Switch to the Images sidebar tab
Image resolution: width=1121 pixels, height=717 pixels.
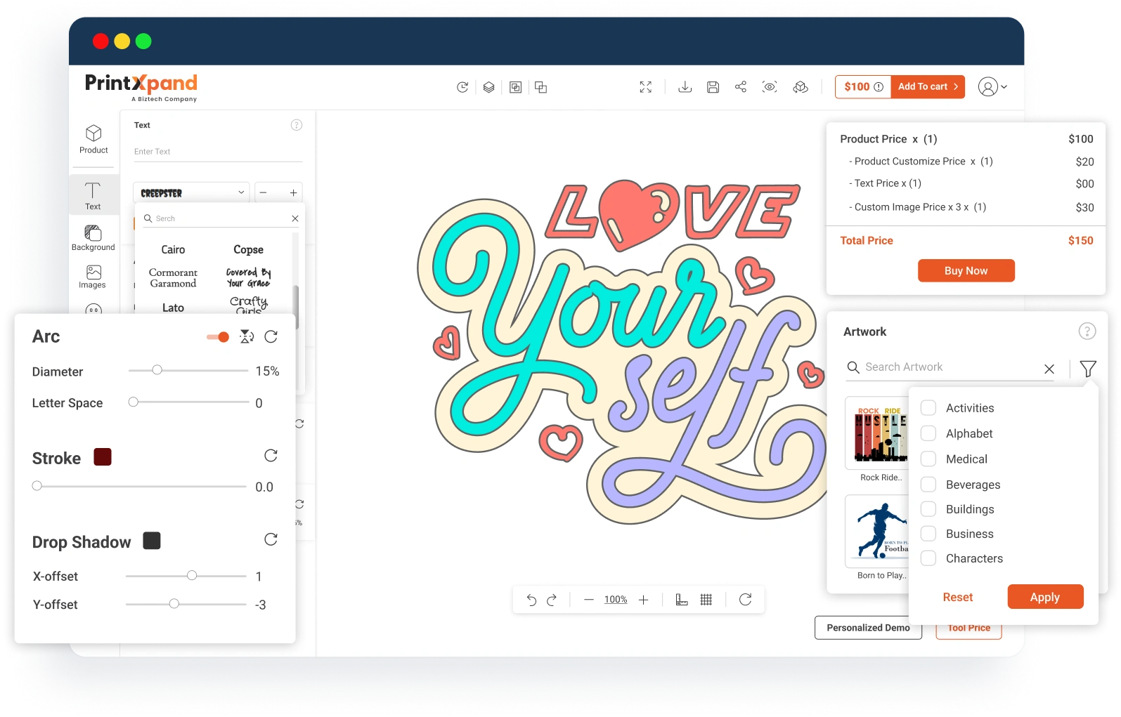(93, 277)
